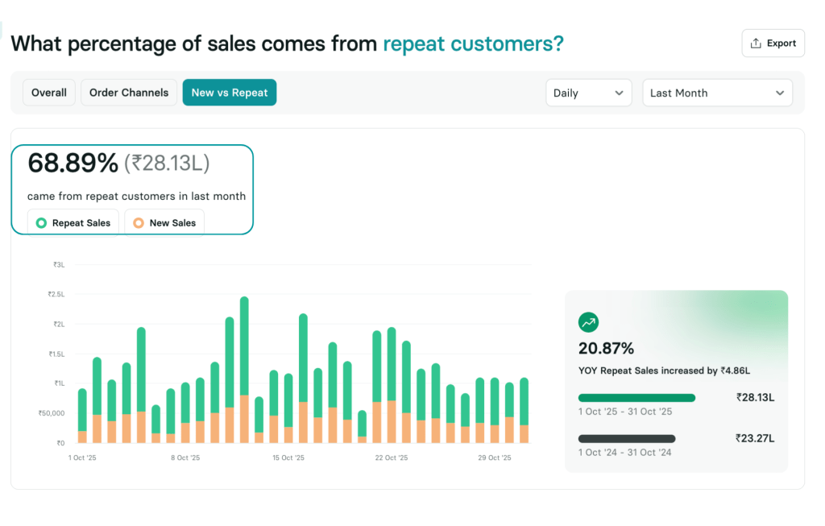Open the Order Channels tab
This screenshot has height=526, width=825.
click(128, 92)
